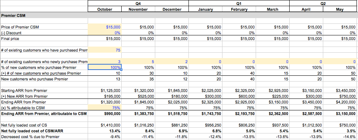Select December newly purchased value 2

click(x=172, y=62)
